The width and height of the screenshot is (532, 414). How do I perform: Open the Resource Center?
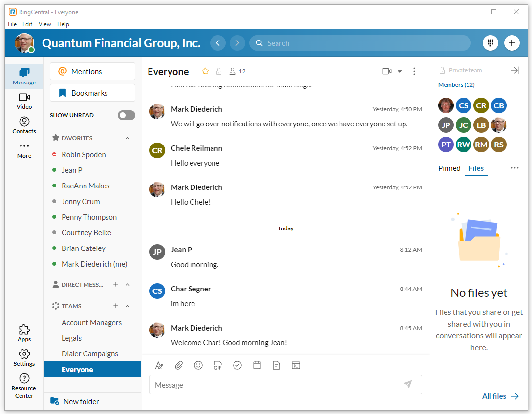click(24, 386)
